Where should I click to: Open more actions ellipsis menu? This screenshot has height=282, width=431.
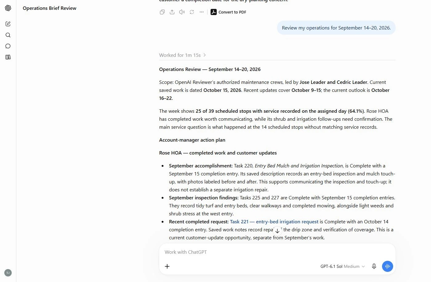(x=202, y=12)
